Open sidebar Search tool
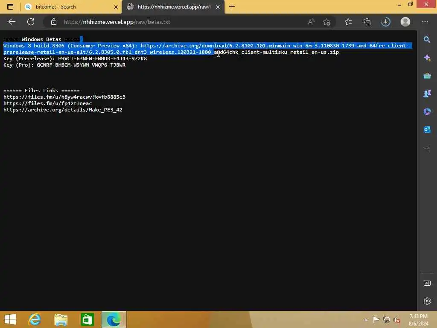The image size is (437, 328). [x=427, y=40]
